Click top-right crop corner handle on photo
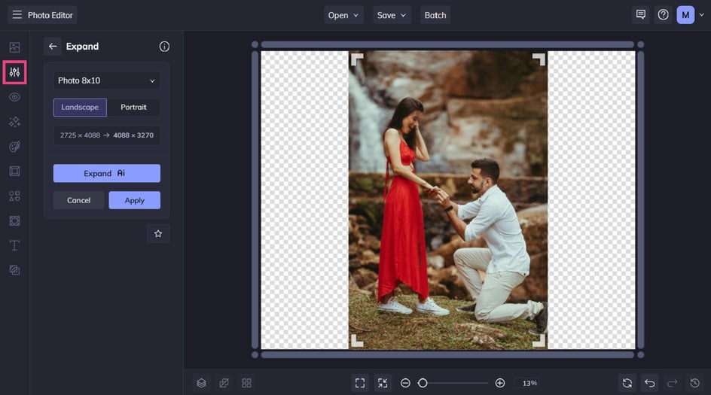 click(x=539, y=59)
